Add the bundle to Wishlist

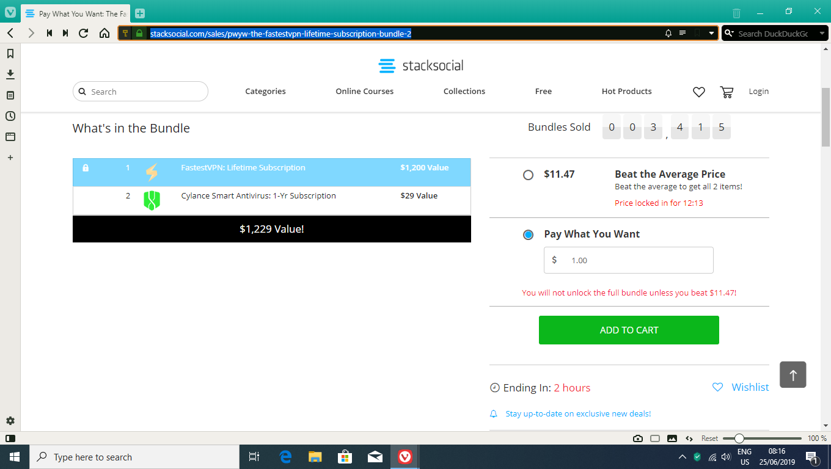click(x=741, y=387)
